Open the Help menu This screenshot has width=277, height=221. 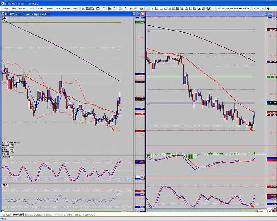pos(75,8)
